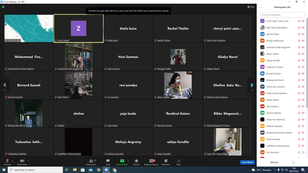This screenshot has width=308, height=173.
Task: Click Mute All button
Action: pyautogui.click(x=274, y=162)
